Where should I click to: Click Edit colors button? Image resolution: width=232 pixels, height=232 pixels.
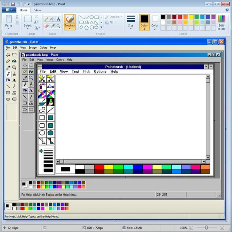221,22
